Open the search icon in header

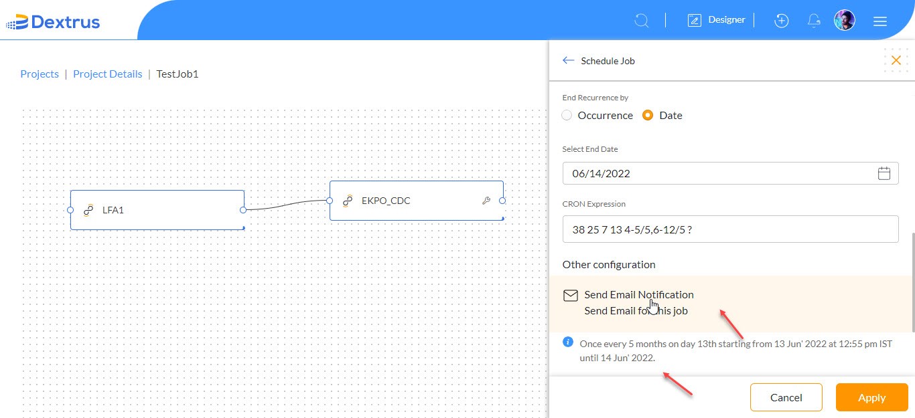coord(642,21)
